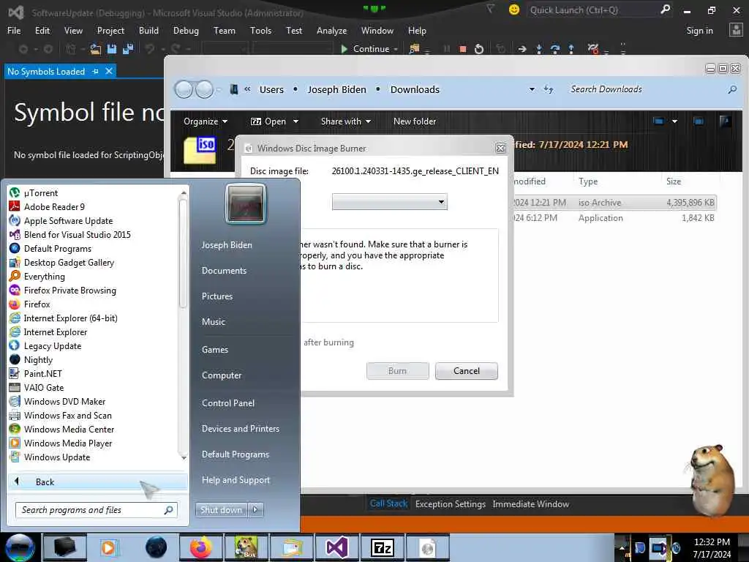Open Control Panel from Start menu
The image size is (749, 562).
[x=228, y=403]
